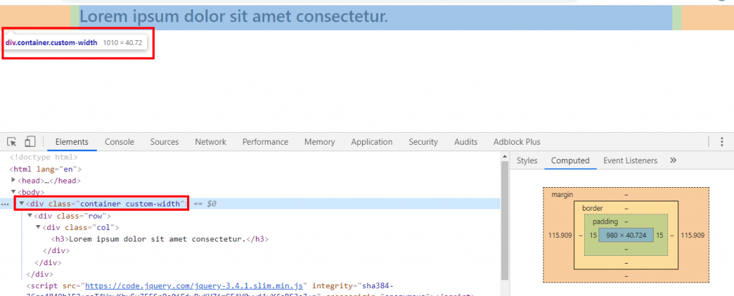The image size is (734, 296).
Task: Open the Security tab
Action: (423, 142)
